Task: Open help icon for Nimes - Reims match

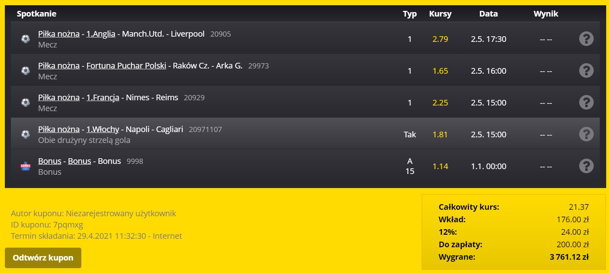Action: 586,103
